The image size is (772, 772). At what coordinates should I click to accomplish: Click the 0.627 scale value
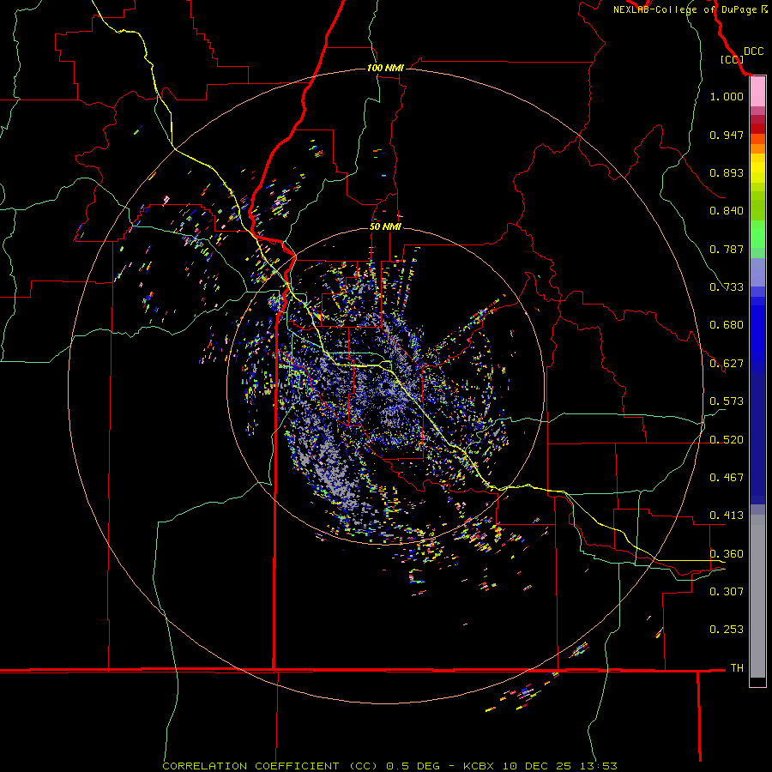pos(727,364)
